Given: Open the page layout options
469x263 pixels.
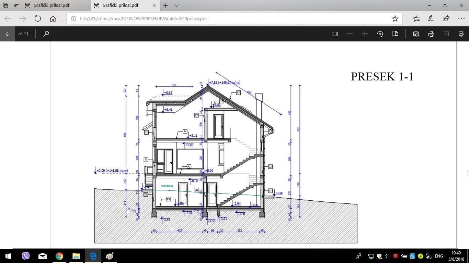Looking at the screenshot, I should (395, 34).
